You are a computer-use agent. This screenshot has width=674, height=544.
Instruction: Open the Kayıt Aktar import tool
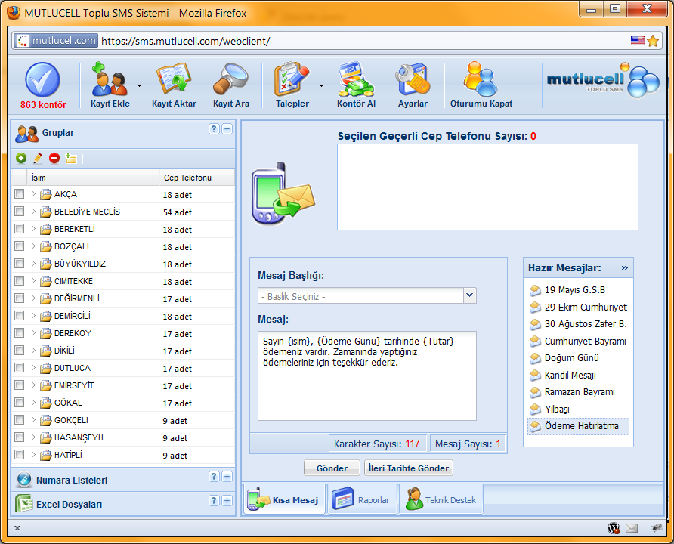(x=174, y=85)
